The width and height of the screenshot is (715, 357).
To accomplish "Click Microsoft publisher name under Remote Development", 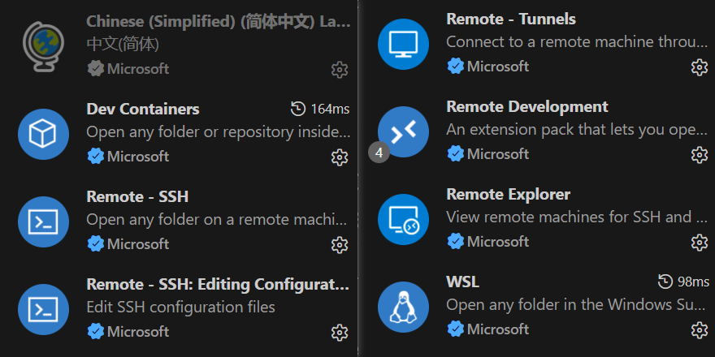I will pyautogui.click(x=498, y=153).
